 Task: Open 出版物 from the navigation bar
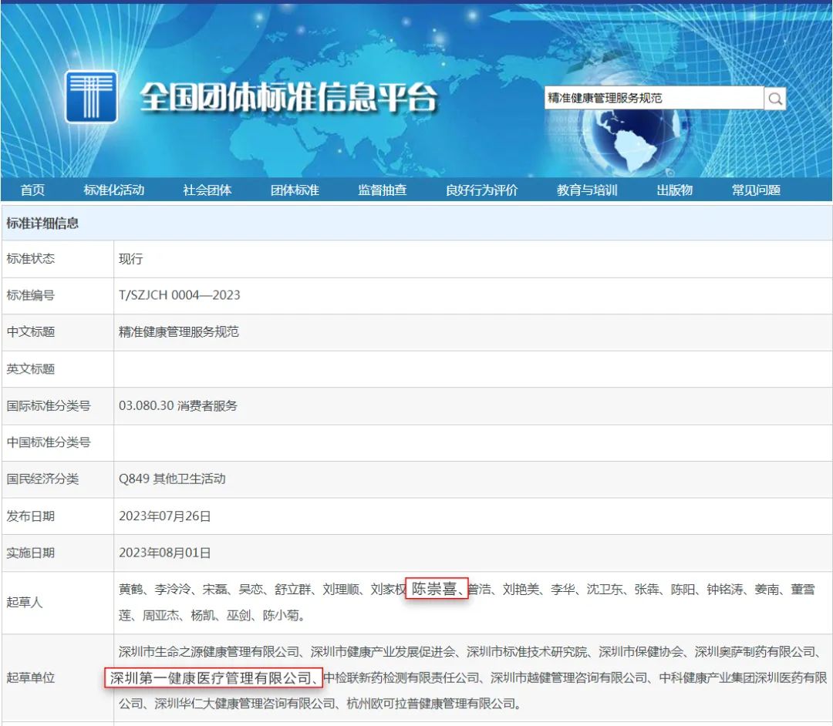(x=674, y=190)
